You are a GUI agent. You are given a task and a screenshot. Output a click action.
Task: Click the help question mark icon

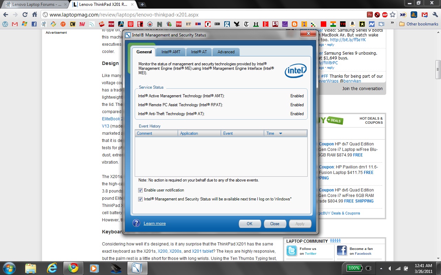[x=136, y=223]
